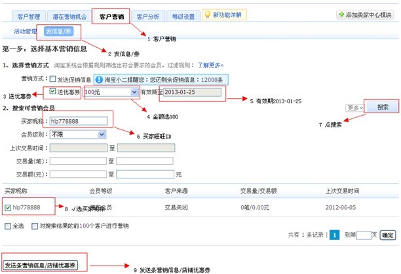
Task: Check the 发送促销信息 checkbox
Action: click(52, 79)
